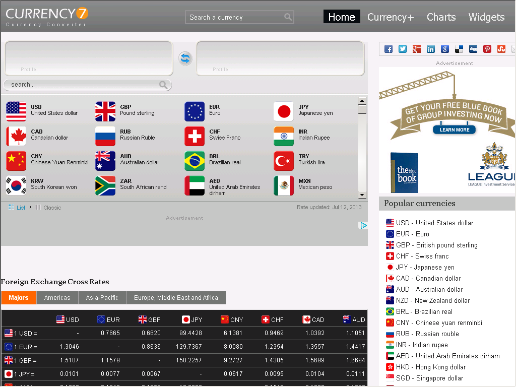Open the Europe, Middle East and Africa tab

176,297
